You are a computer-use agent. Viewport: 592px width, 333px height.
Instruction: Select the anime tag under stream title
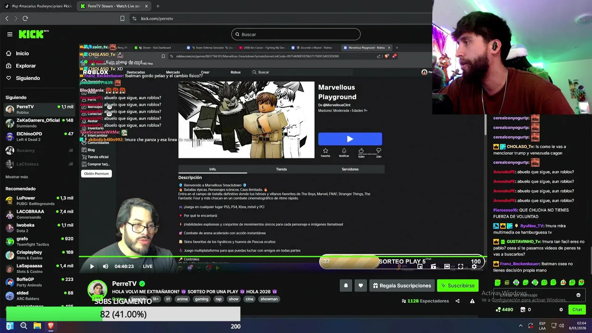coord(182,299)
